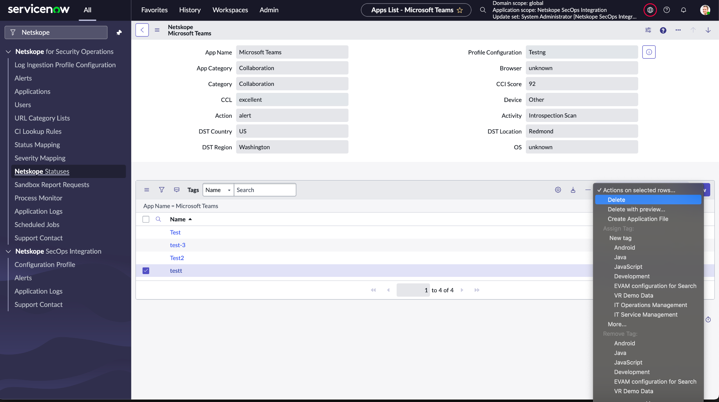Open Configuration Profile module

point(45,265)
